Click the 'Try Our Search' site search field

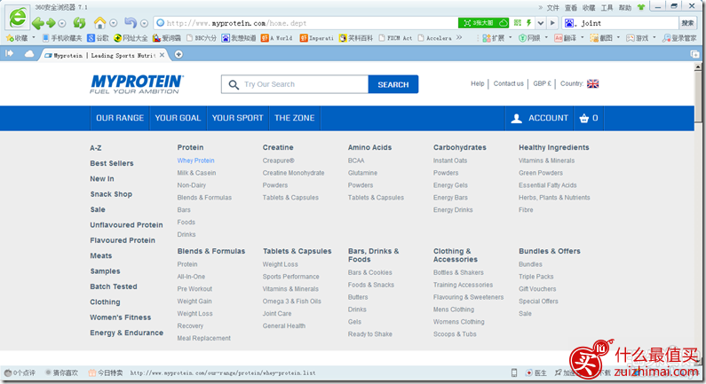pyautogui.click(x=295, y=84)
